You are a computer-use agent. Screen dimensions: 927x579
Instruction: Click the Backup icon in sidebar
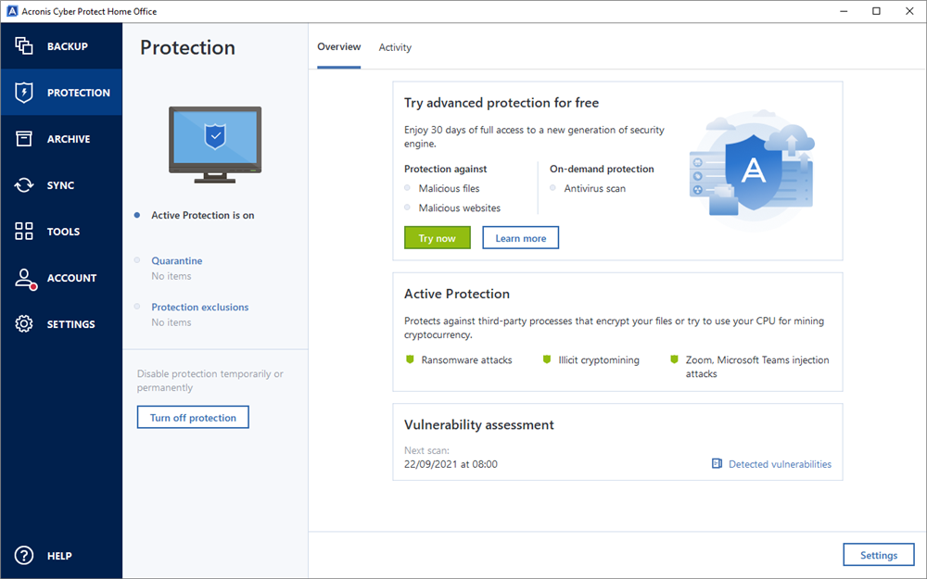(24, 46)
